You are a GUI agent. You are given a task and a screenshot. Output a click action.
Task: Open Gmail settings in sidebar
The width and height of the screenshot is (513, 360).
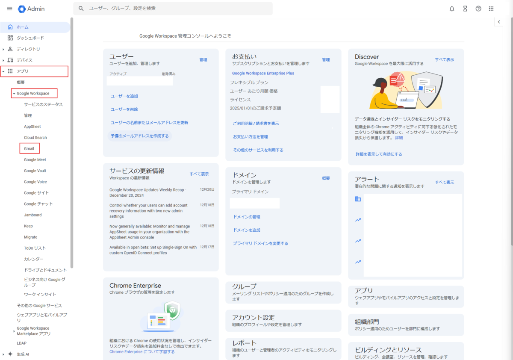pos(29,149)
